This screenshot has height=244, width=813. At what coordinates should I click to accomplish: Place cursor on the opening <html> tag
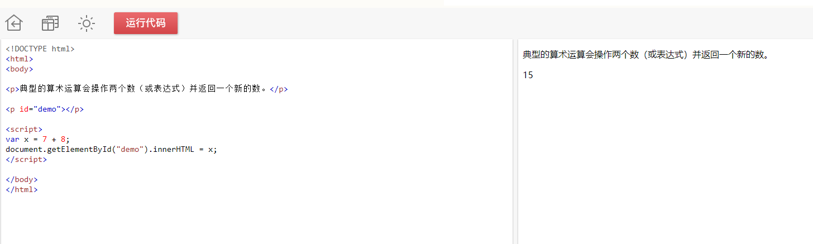[20, 59]
